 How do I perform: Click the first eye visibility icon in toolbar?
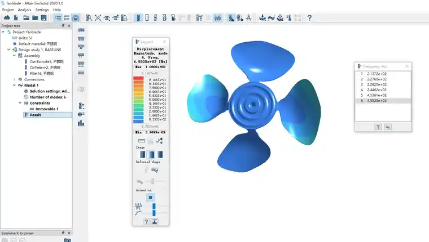107,18
